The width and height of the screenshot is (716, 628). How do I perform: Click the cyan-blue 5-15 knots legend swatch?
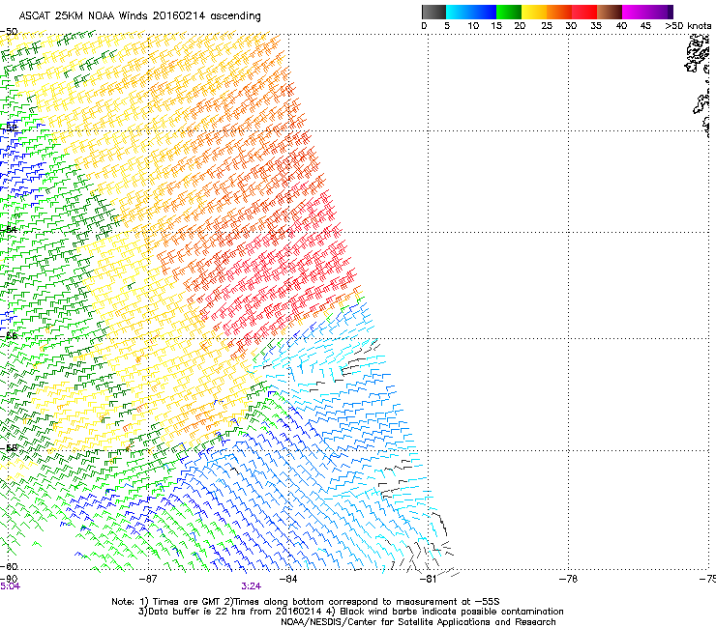pyautogui.click(x=471, y=12)
